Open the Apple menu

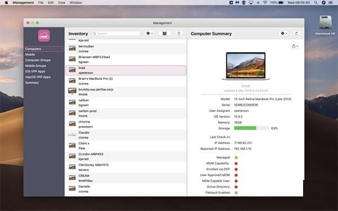(6, 3)
